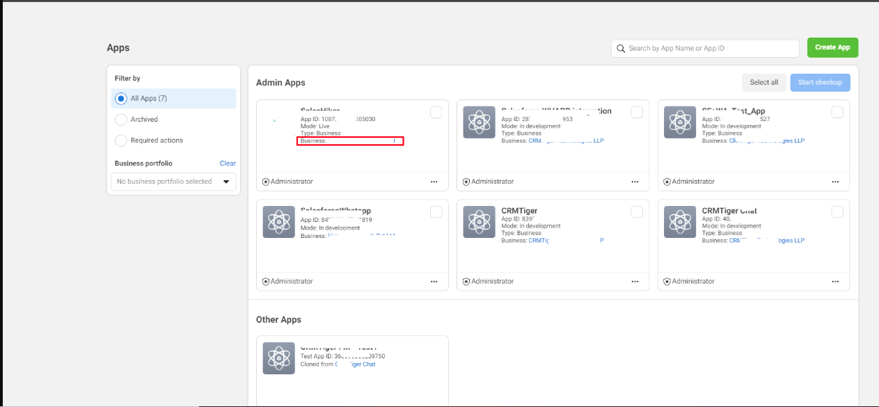
Task: Open the Business link on CRMTiger Chat card
Action: [766, 241]
